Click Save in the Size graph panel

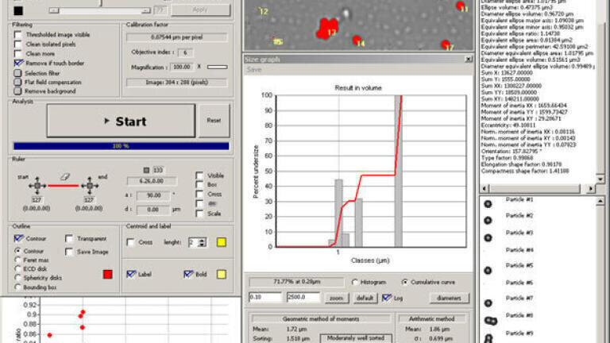[x=253, y=70]
